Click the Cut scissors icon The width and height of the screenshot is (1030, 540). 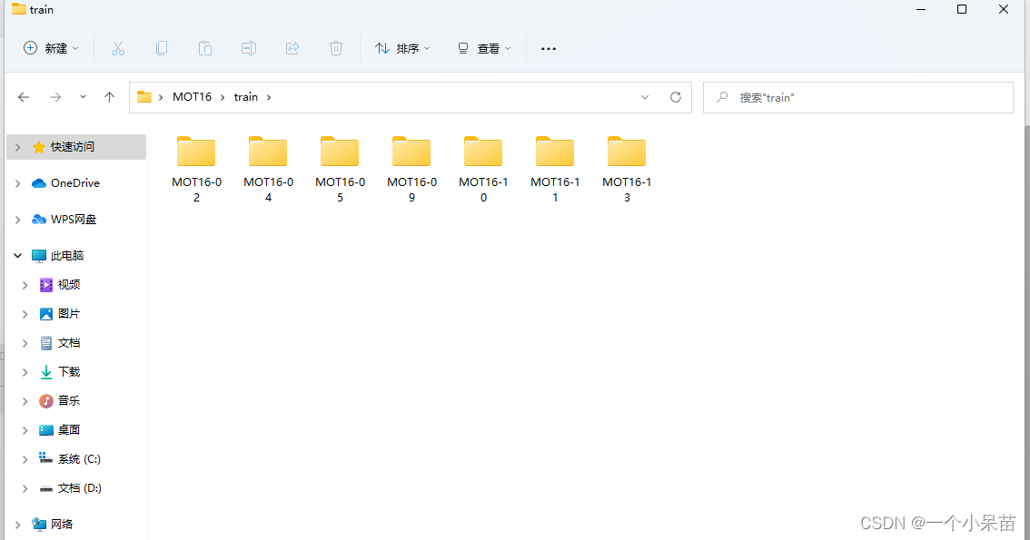point(117,48)
